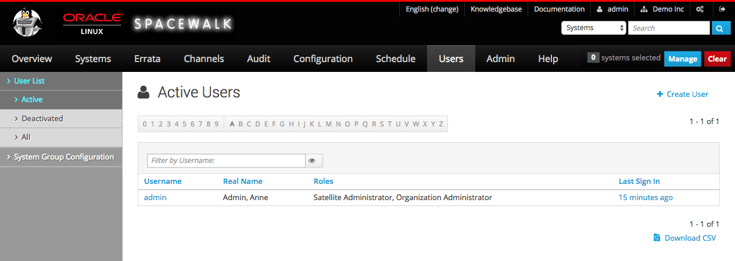Click the Create User link
This screenshot has height=261, width=735.
pos(683,94)
